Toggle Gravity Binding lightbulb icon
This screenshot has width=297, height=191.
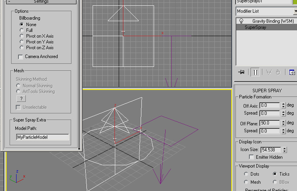point(241,21)
